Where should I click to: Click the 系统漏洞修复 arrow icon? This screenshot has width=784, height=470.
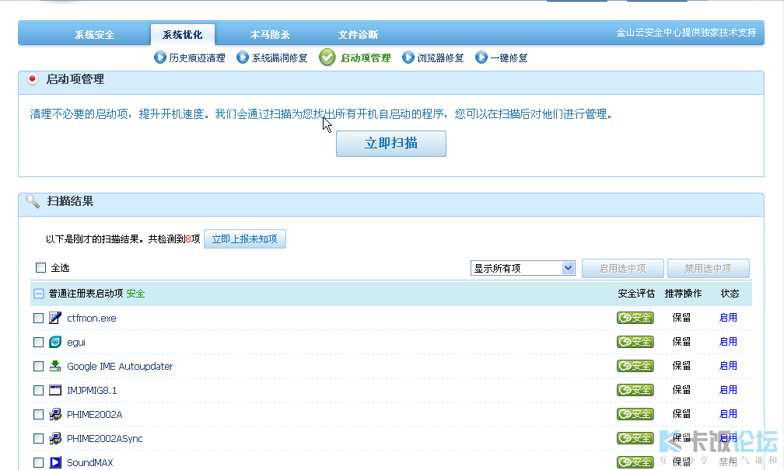(x=243, y=57)
